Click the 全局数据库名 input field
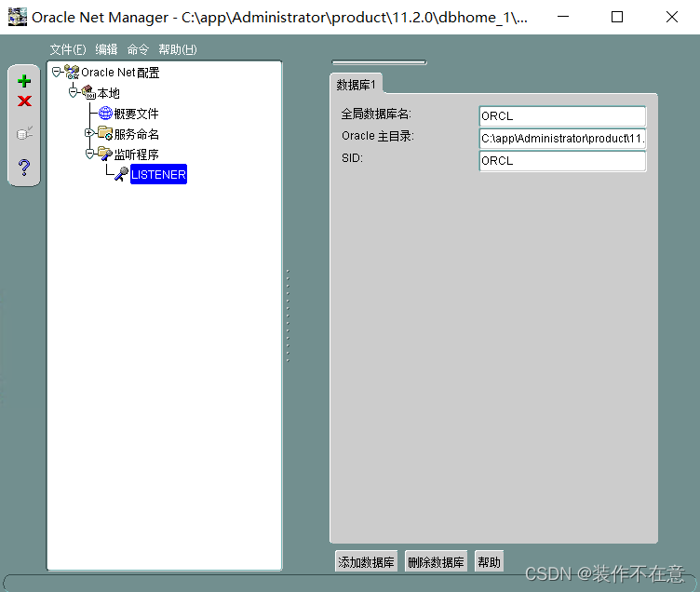 tap(562, 116)
